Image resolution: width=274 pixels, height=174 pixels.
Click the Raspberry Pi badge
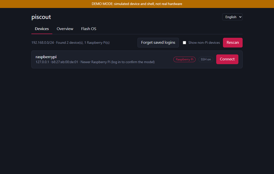(184, 60)
